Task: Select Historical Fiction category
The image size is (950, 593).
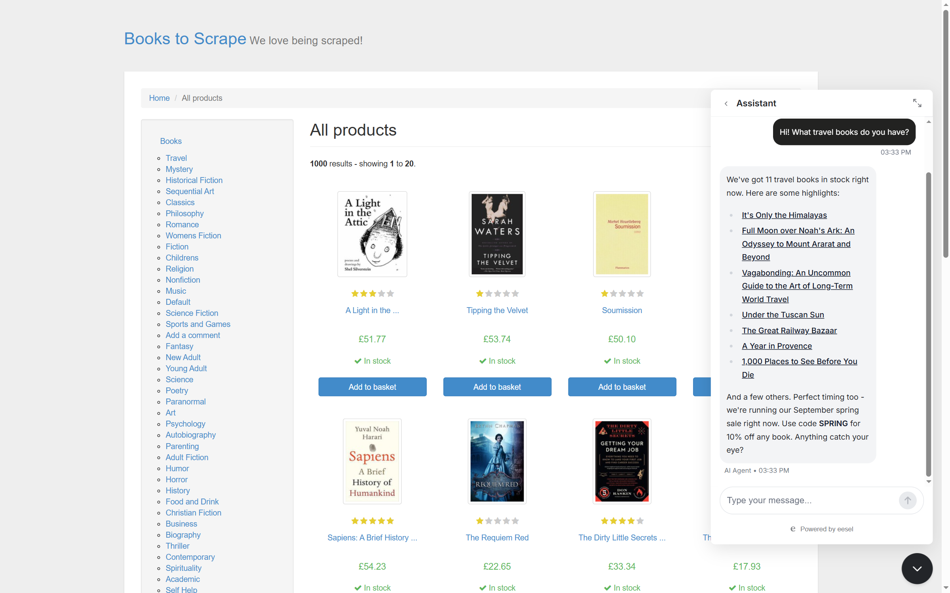Action: tap(194, 180)
